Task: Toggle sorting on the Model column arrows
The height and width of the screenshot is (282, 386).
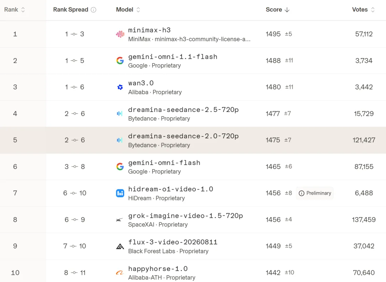Action: point(138,10)
